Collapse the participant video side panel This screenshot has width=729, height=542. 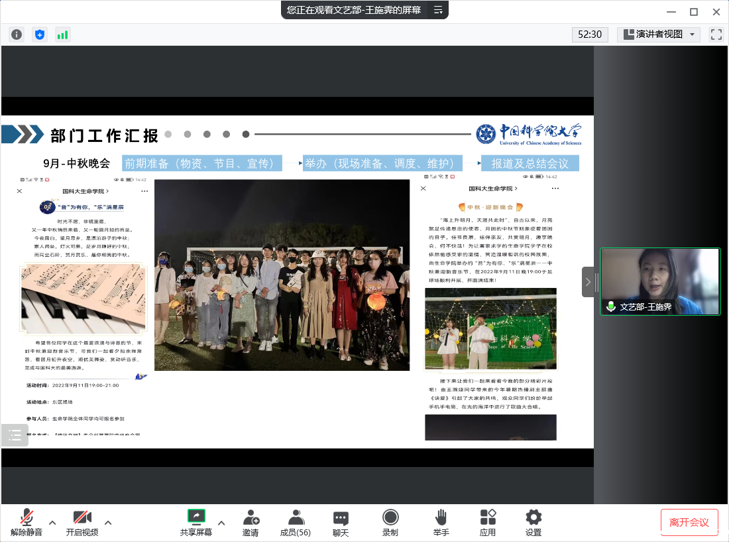click(x=588, y=282)
